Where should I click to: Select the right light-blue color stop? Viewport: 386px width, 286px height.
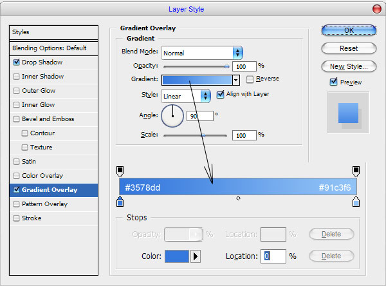356,201
